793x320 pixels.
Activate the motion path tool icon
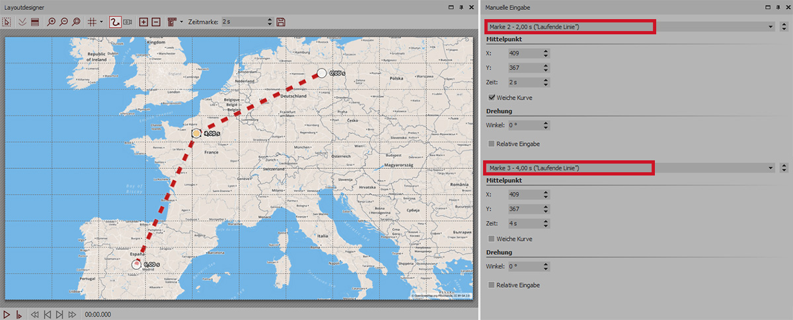pos(115,22)
